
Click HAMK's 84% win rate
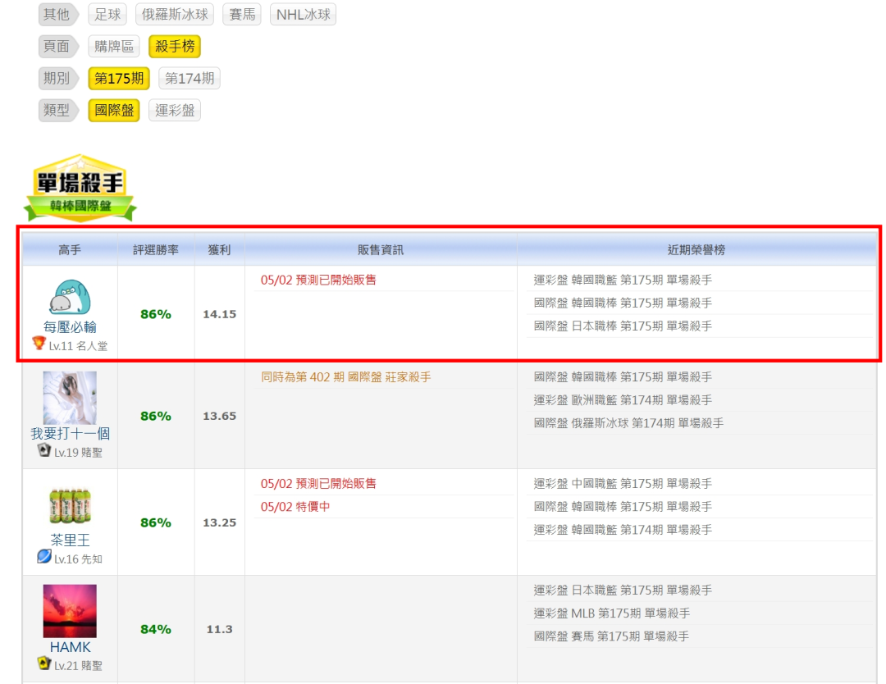[x=156, y=630]
